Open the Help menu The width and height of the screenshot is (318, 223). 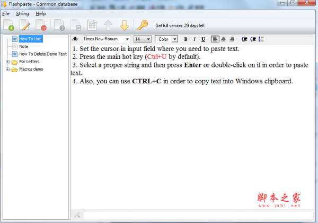click(x=41, y=14)
